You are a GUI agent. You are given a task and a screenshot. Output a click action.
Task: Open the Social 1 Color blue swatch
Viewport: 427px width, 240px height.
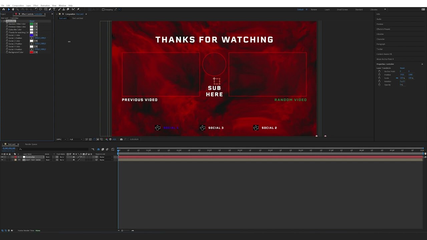coord(31,35)
